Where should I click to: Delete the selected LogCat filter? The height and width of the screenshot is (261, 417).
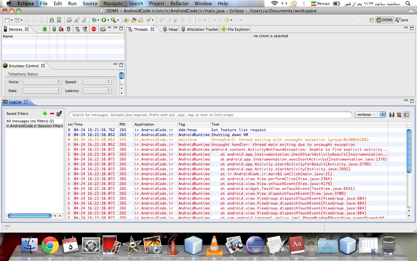(52, 114)
